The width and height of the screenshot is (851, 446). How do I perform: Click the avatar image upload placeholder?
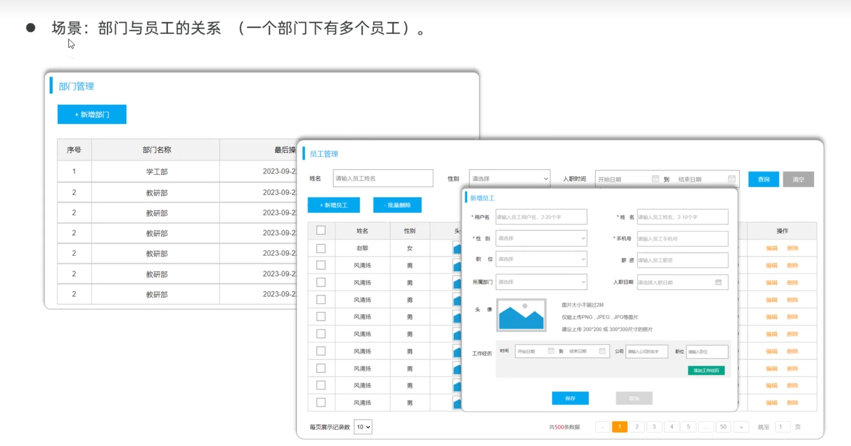click(x=521, y=315)
